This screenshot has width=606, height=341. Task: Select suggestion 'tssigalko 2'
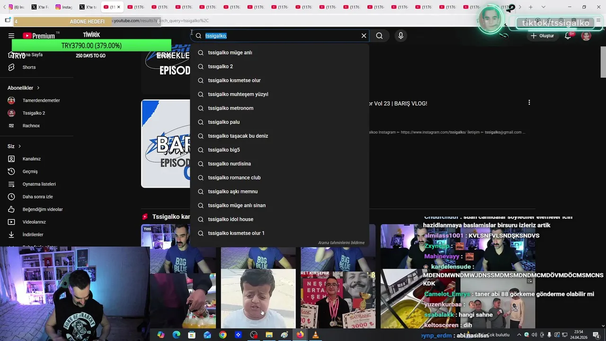[279, 66]
